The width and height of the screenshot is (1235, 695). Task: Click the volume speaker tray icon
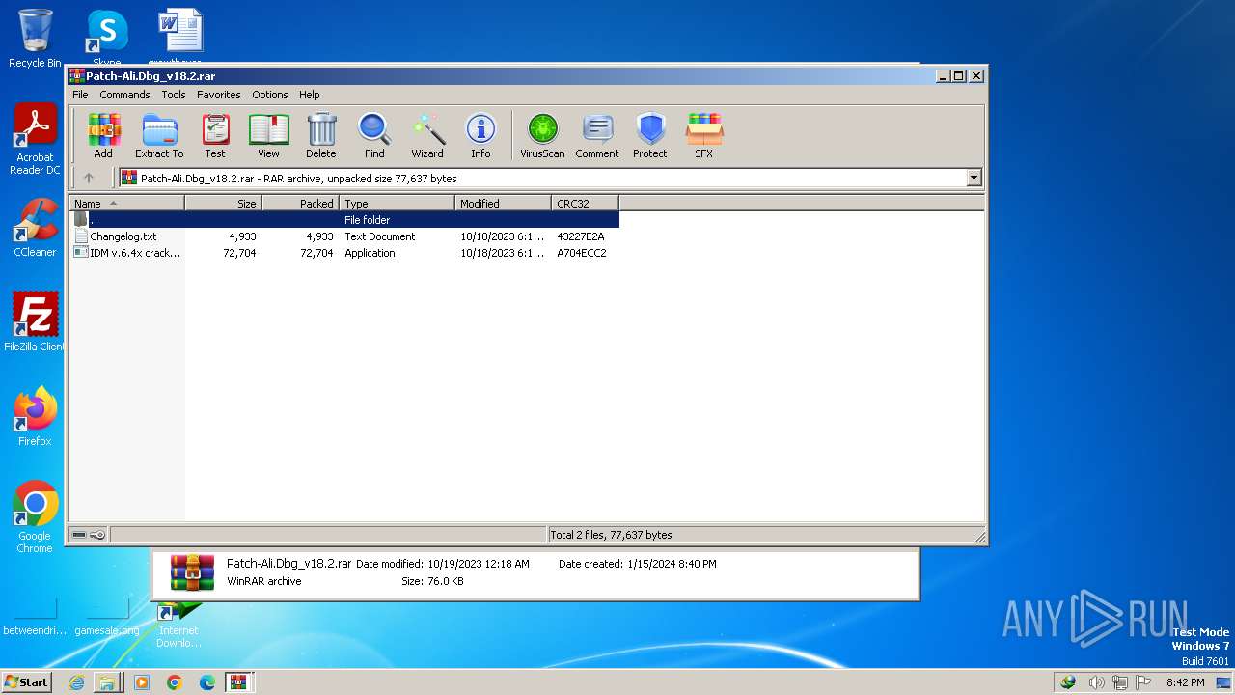pos(1096,682)
